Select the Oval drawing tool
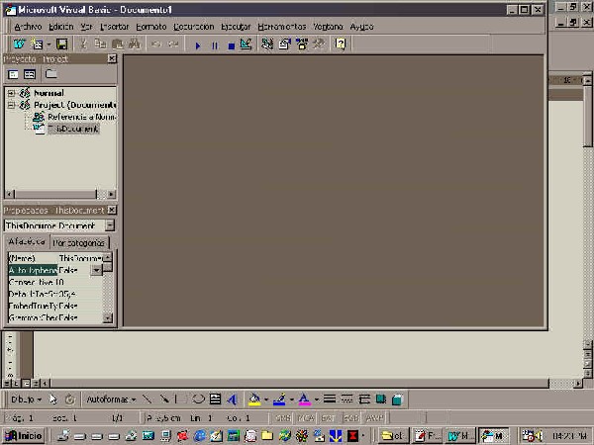Image resolution: width=594 pixels, height=445 pixels. click(x=198, y=400)
